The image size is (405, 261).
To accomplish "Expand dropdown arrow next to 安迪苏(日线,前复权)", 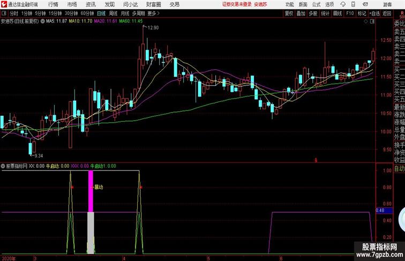I will 42,21.
